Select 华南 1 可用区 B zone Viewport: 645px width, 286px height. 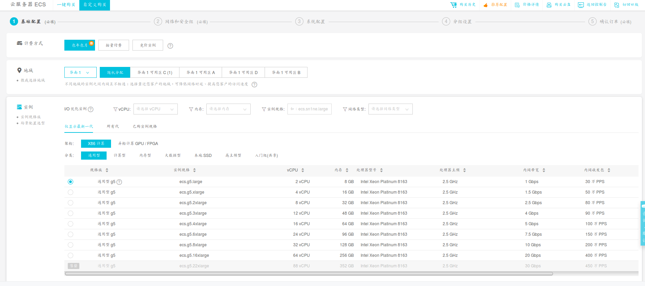coord(286,72)
